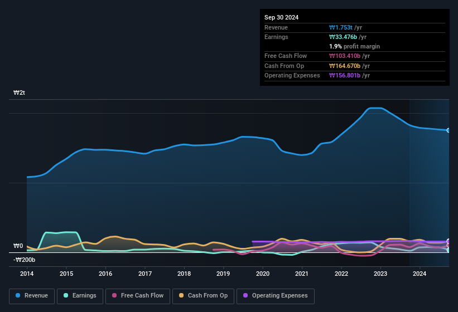Toggle the Cash From Op legend button
458x312 pixels.
[x=203, y=296]
